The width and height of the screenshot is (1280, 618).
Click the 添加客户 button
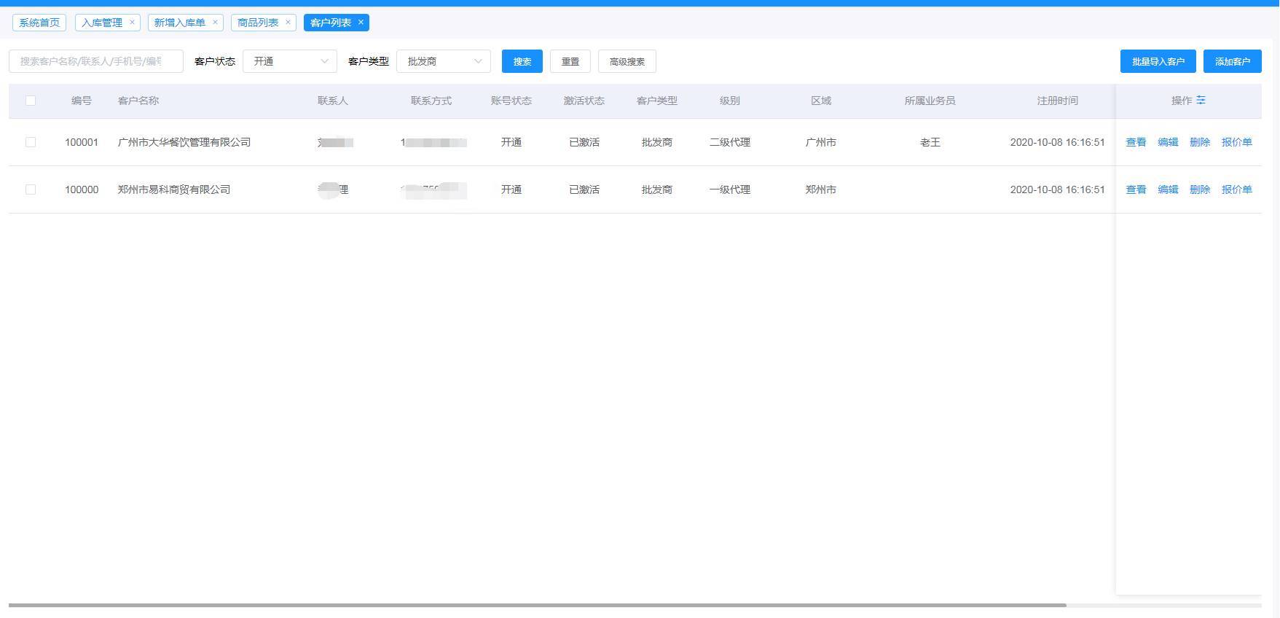pos(1232,62)
